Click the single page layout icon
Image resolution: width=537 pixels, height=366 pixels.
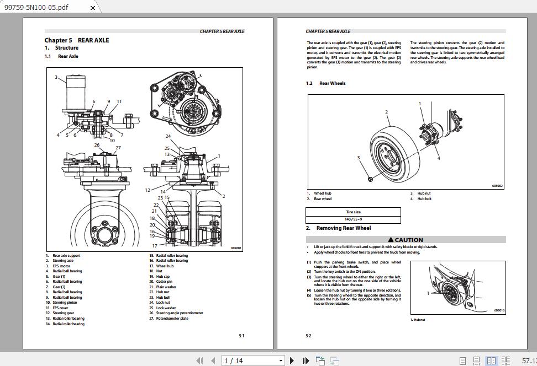click(462, 360)
